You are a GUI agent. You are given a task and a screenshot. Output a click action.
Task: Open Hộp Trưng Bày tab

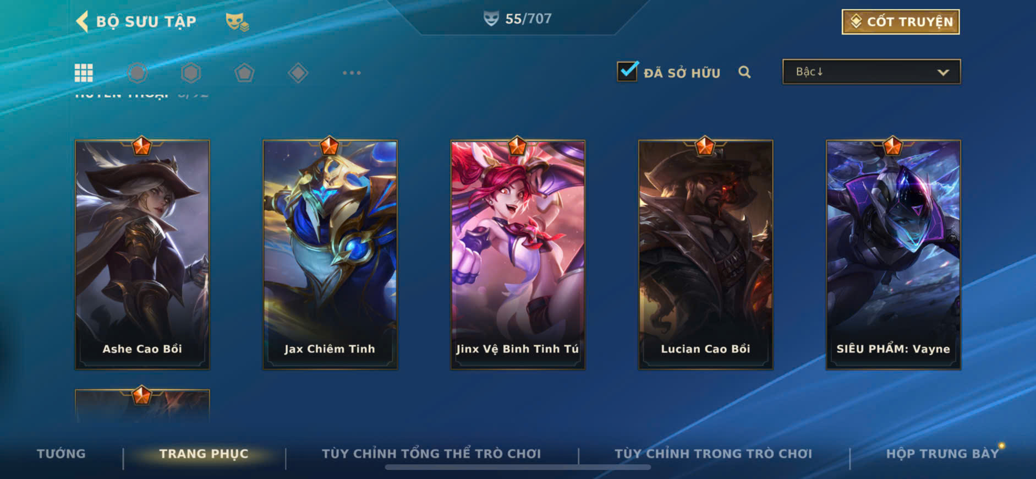pyautogui.click(x=942, y=454)
